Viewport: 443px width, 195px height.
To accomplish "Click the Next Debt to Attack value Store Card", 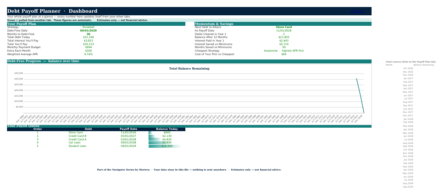I will 284,28.
